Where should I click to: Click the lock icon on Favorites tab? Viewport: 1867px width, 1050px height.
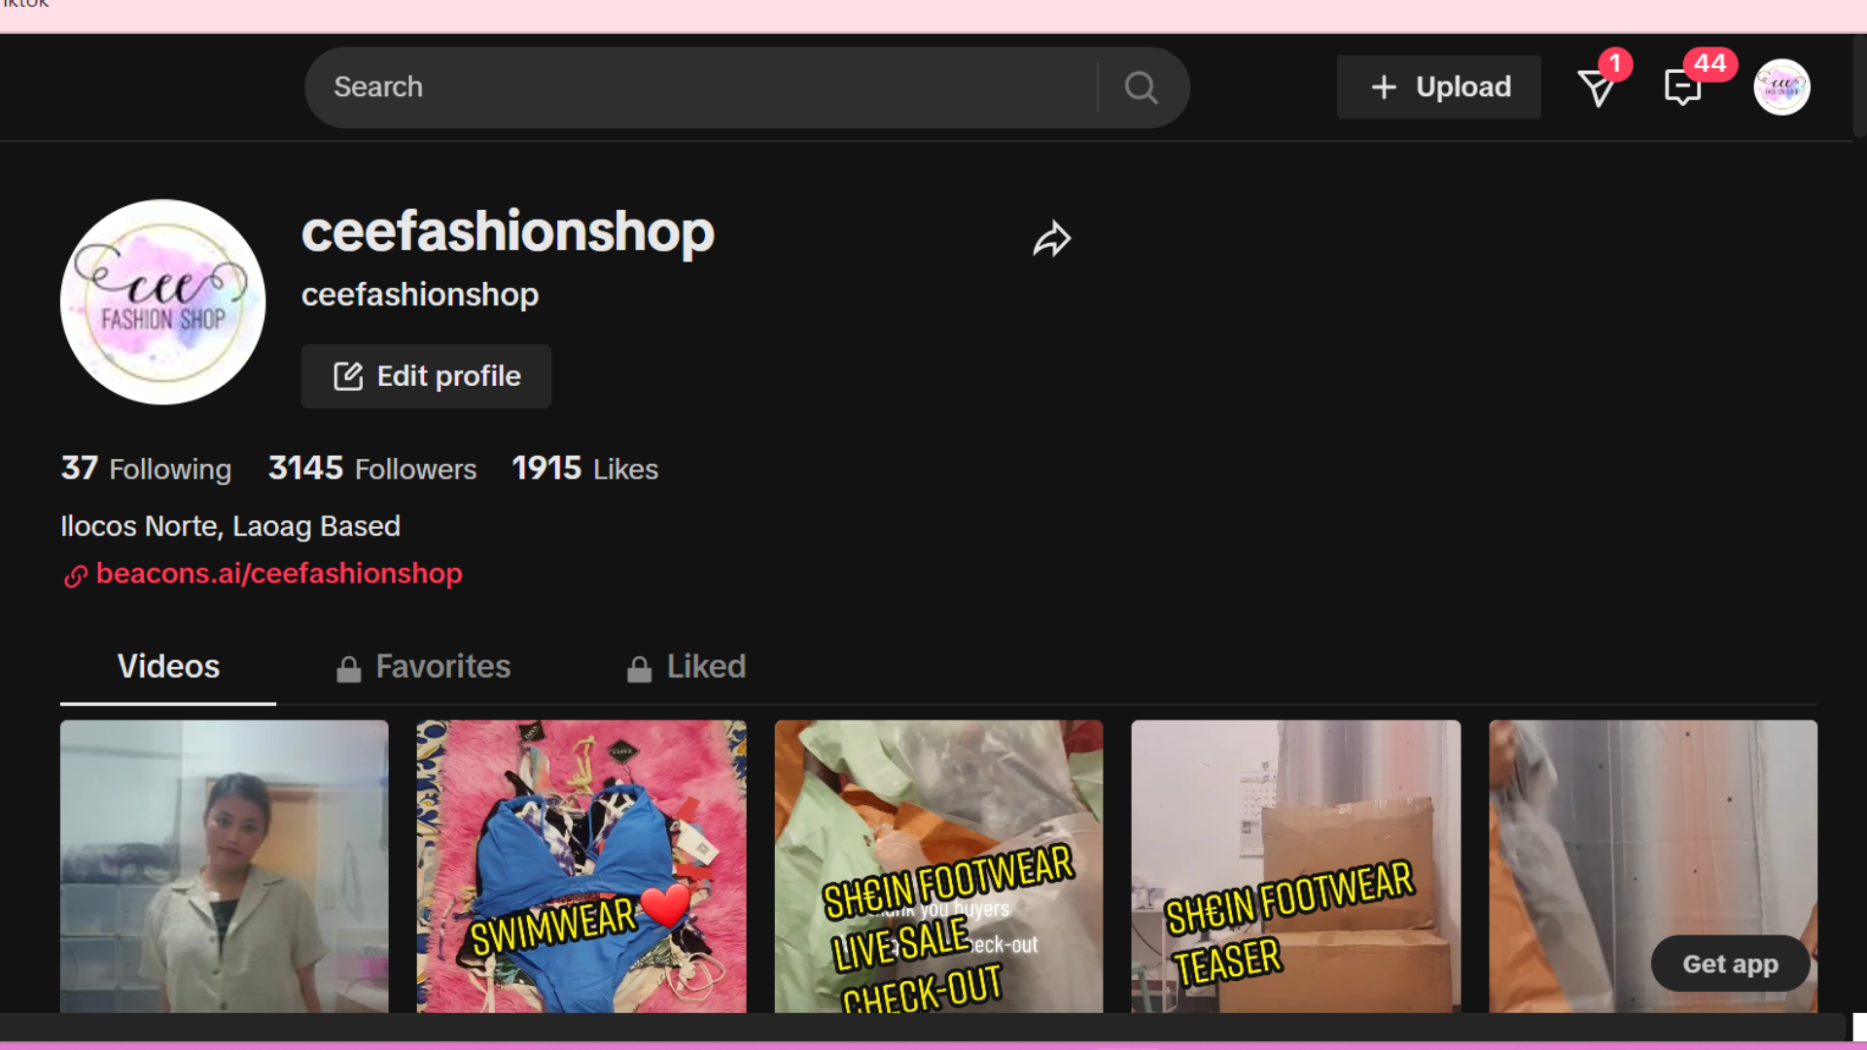[348, 669]
